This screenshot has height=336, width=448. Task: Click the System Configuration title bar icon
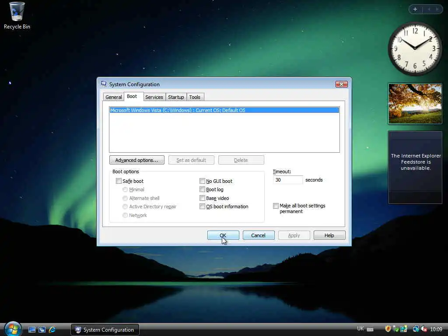pyautogui.click(x=104, y=84)
